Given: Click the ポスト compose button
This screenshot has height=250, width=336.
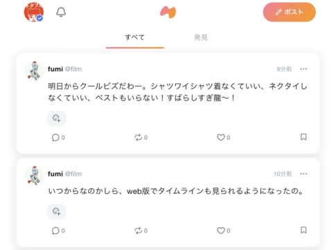Looking at the screenshot, I should (x=290, y=12).
